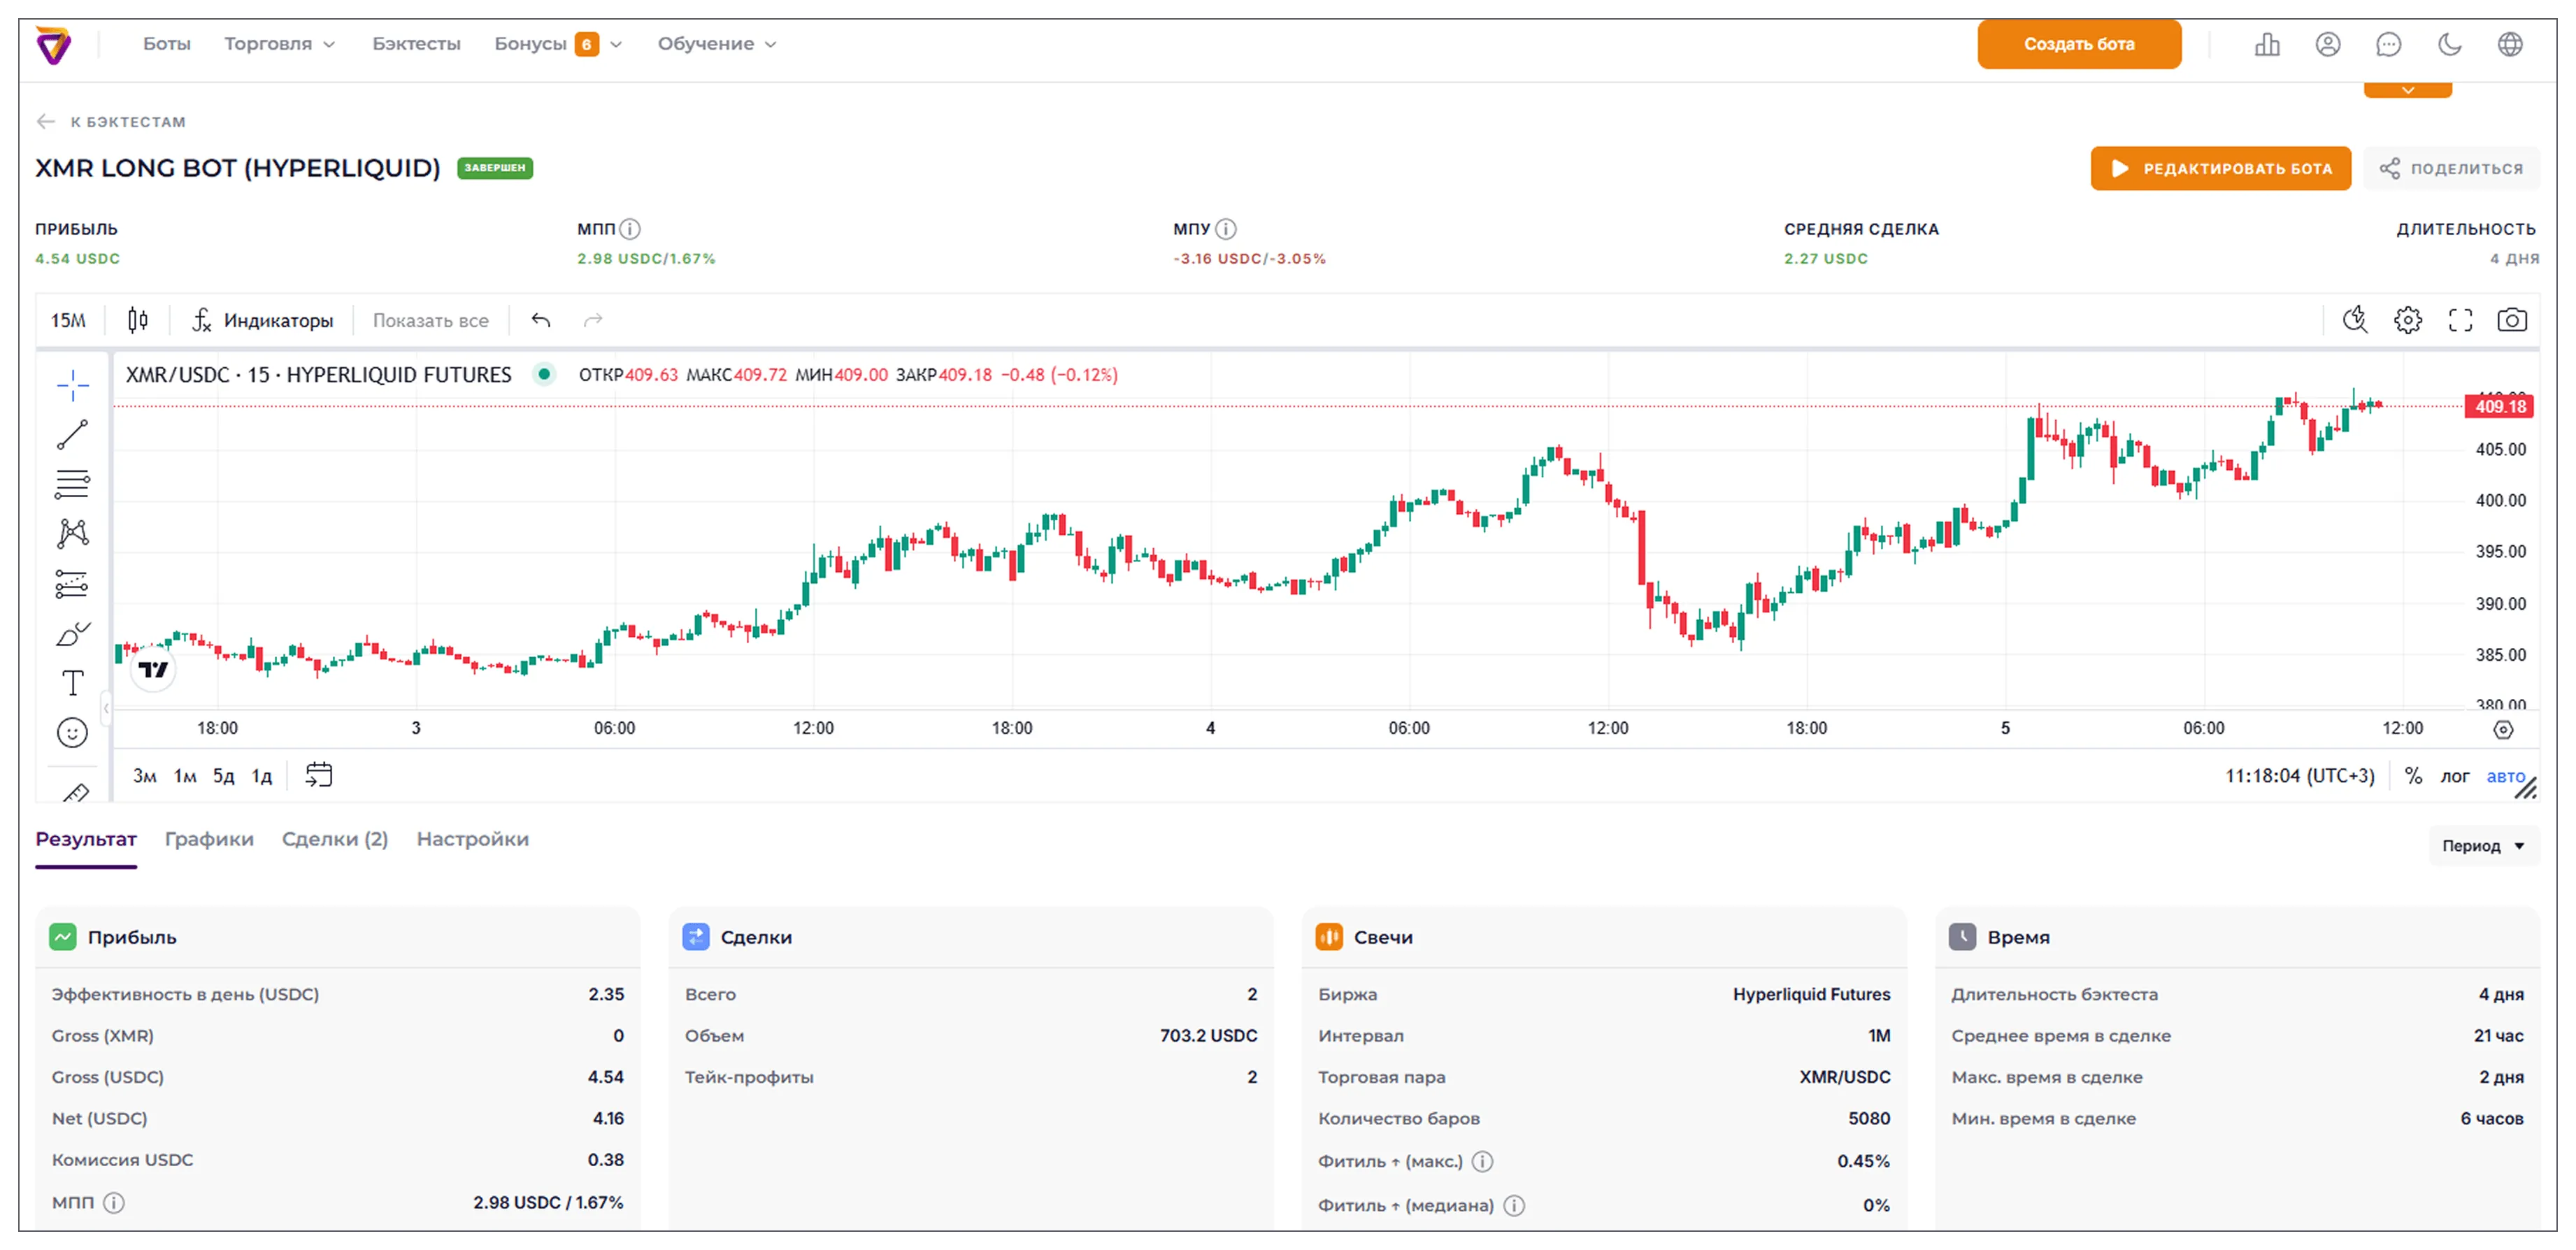Screen dimensions: 2576x1250
Task: Open the go-to-date calendar icon
Action: click(319, 775)
